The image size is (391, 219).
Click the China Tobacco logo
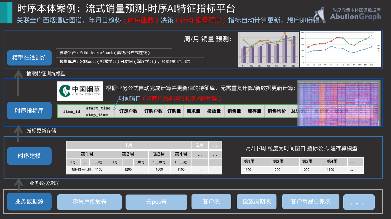tap(80, 91)
